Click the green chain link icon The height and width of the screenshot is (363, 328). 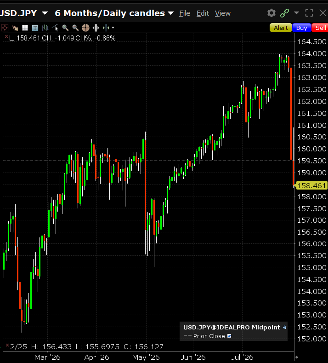click(284, 13)
